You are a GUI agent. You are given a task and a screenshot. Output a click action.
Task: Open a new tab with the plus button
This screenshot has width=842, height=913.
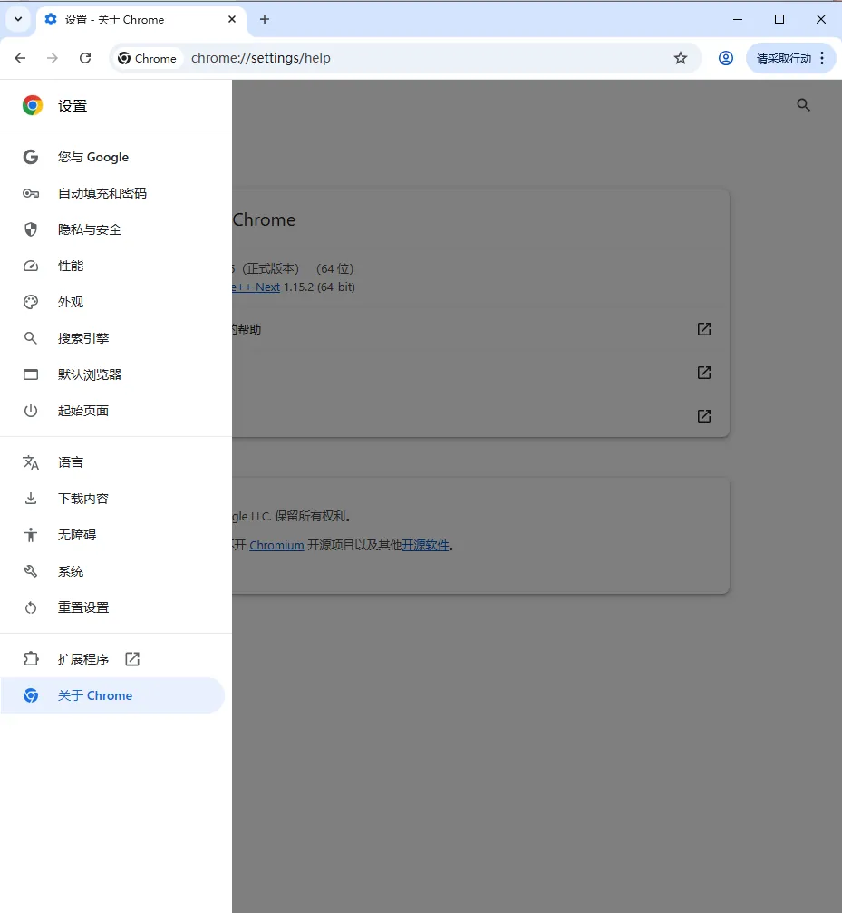coord(264,19)
